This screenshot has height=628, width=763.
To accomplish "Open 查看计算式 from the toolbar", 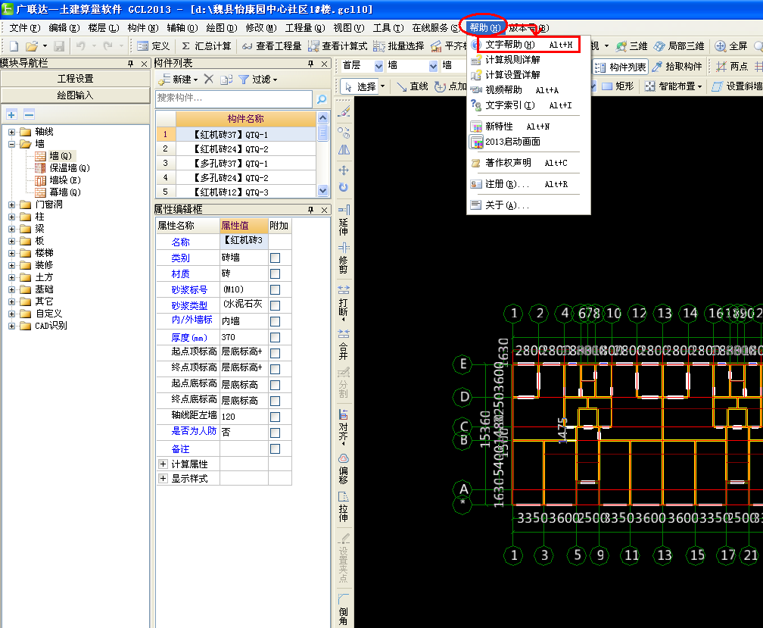I will pyautogui.click(x=338, y=46).
